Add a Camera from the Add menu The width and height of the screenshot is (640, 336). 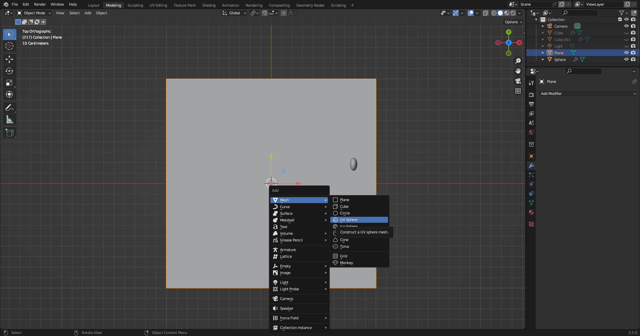tap(299, 299)
